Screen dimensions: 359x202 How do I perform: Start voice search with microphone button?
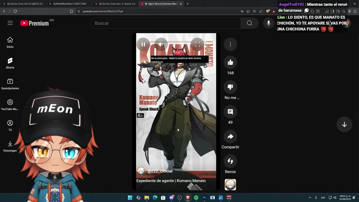click(x=269, y=23)
